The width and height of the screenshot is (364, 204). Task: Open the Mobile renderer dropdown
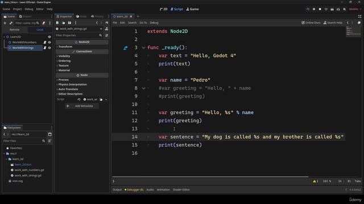(355, 9)
